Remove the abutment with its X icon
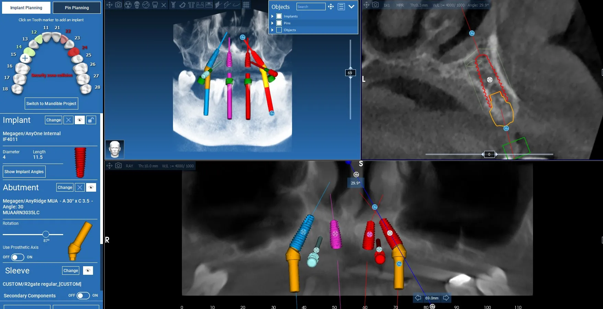603x309 pixels. click(x=80, y=188)
